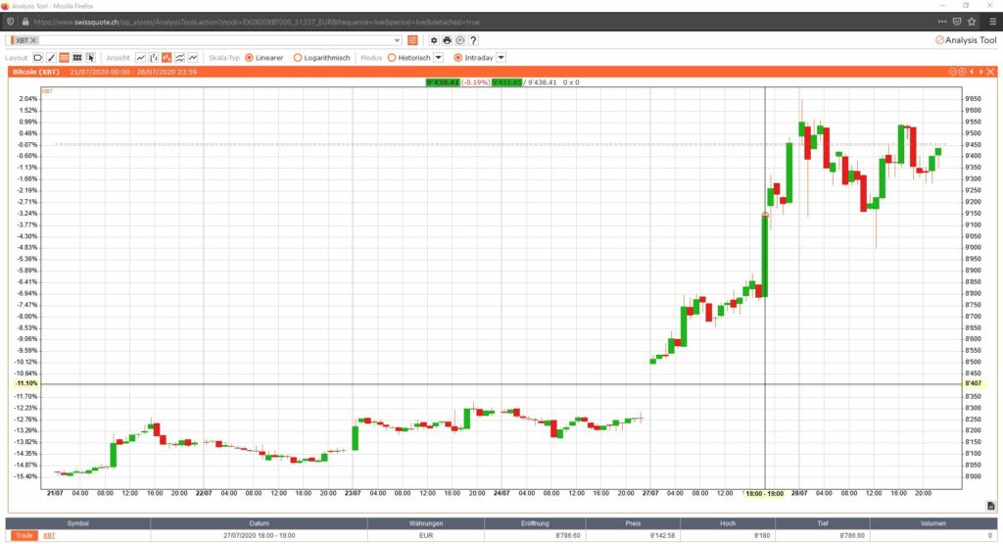The width and height of the screenshot is (1003, 544).
Task: Open the symbol search combo box arrow
Action: [398, 40]
